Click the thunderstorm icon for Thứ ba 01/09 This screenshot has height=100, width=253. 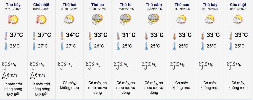(97, 19)
